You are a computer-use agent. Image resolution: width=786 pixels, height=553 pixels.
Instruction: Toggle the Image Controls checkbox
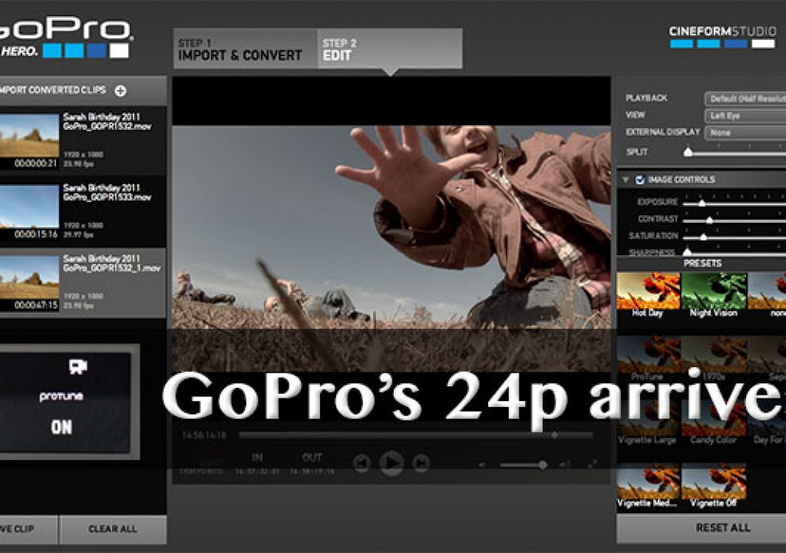point(639,180)
